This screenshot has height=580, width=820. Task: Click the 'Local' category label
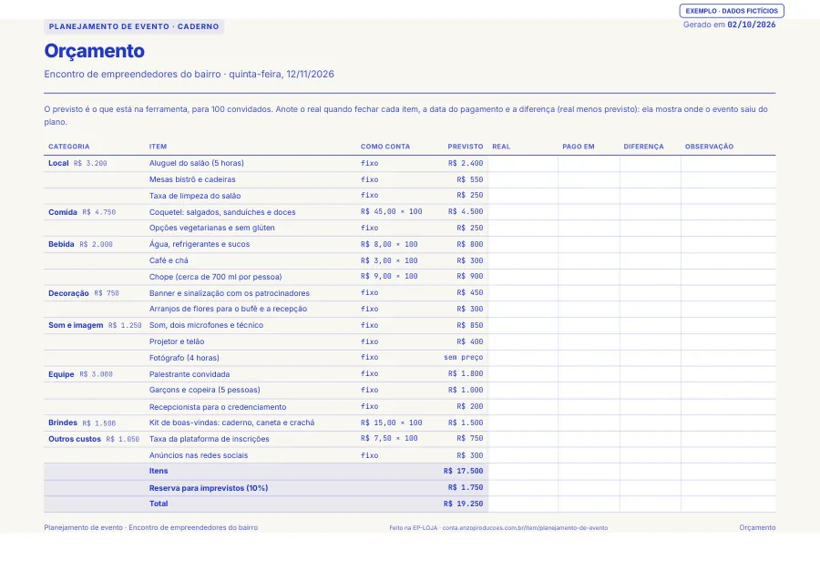click(58, 164)
